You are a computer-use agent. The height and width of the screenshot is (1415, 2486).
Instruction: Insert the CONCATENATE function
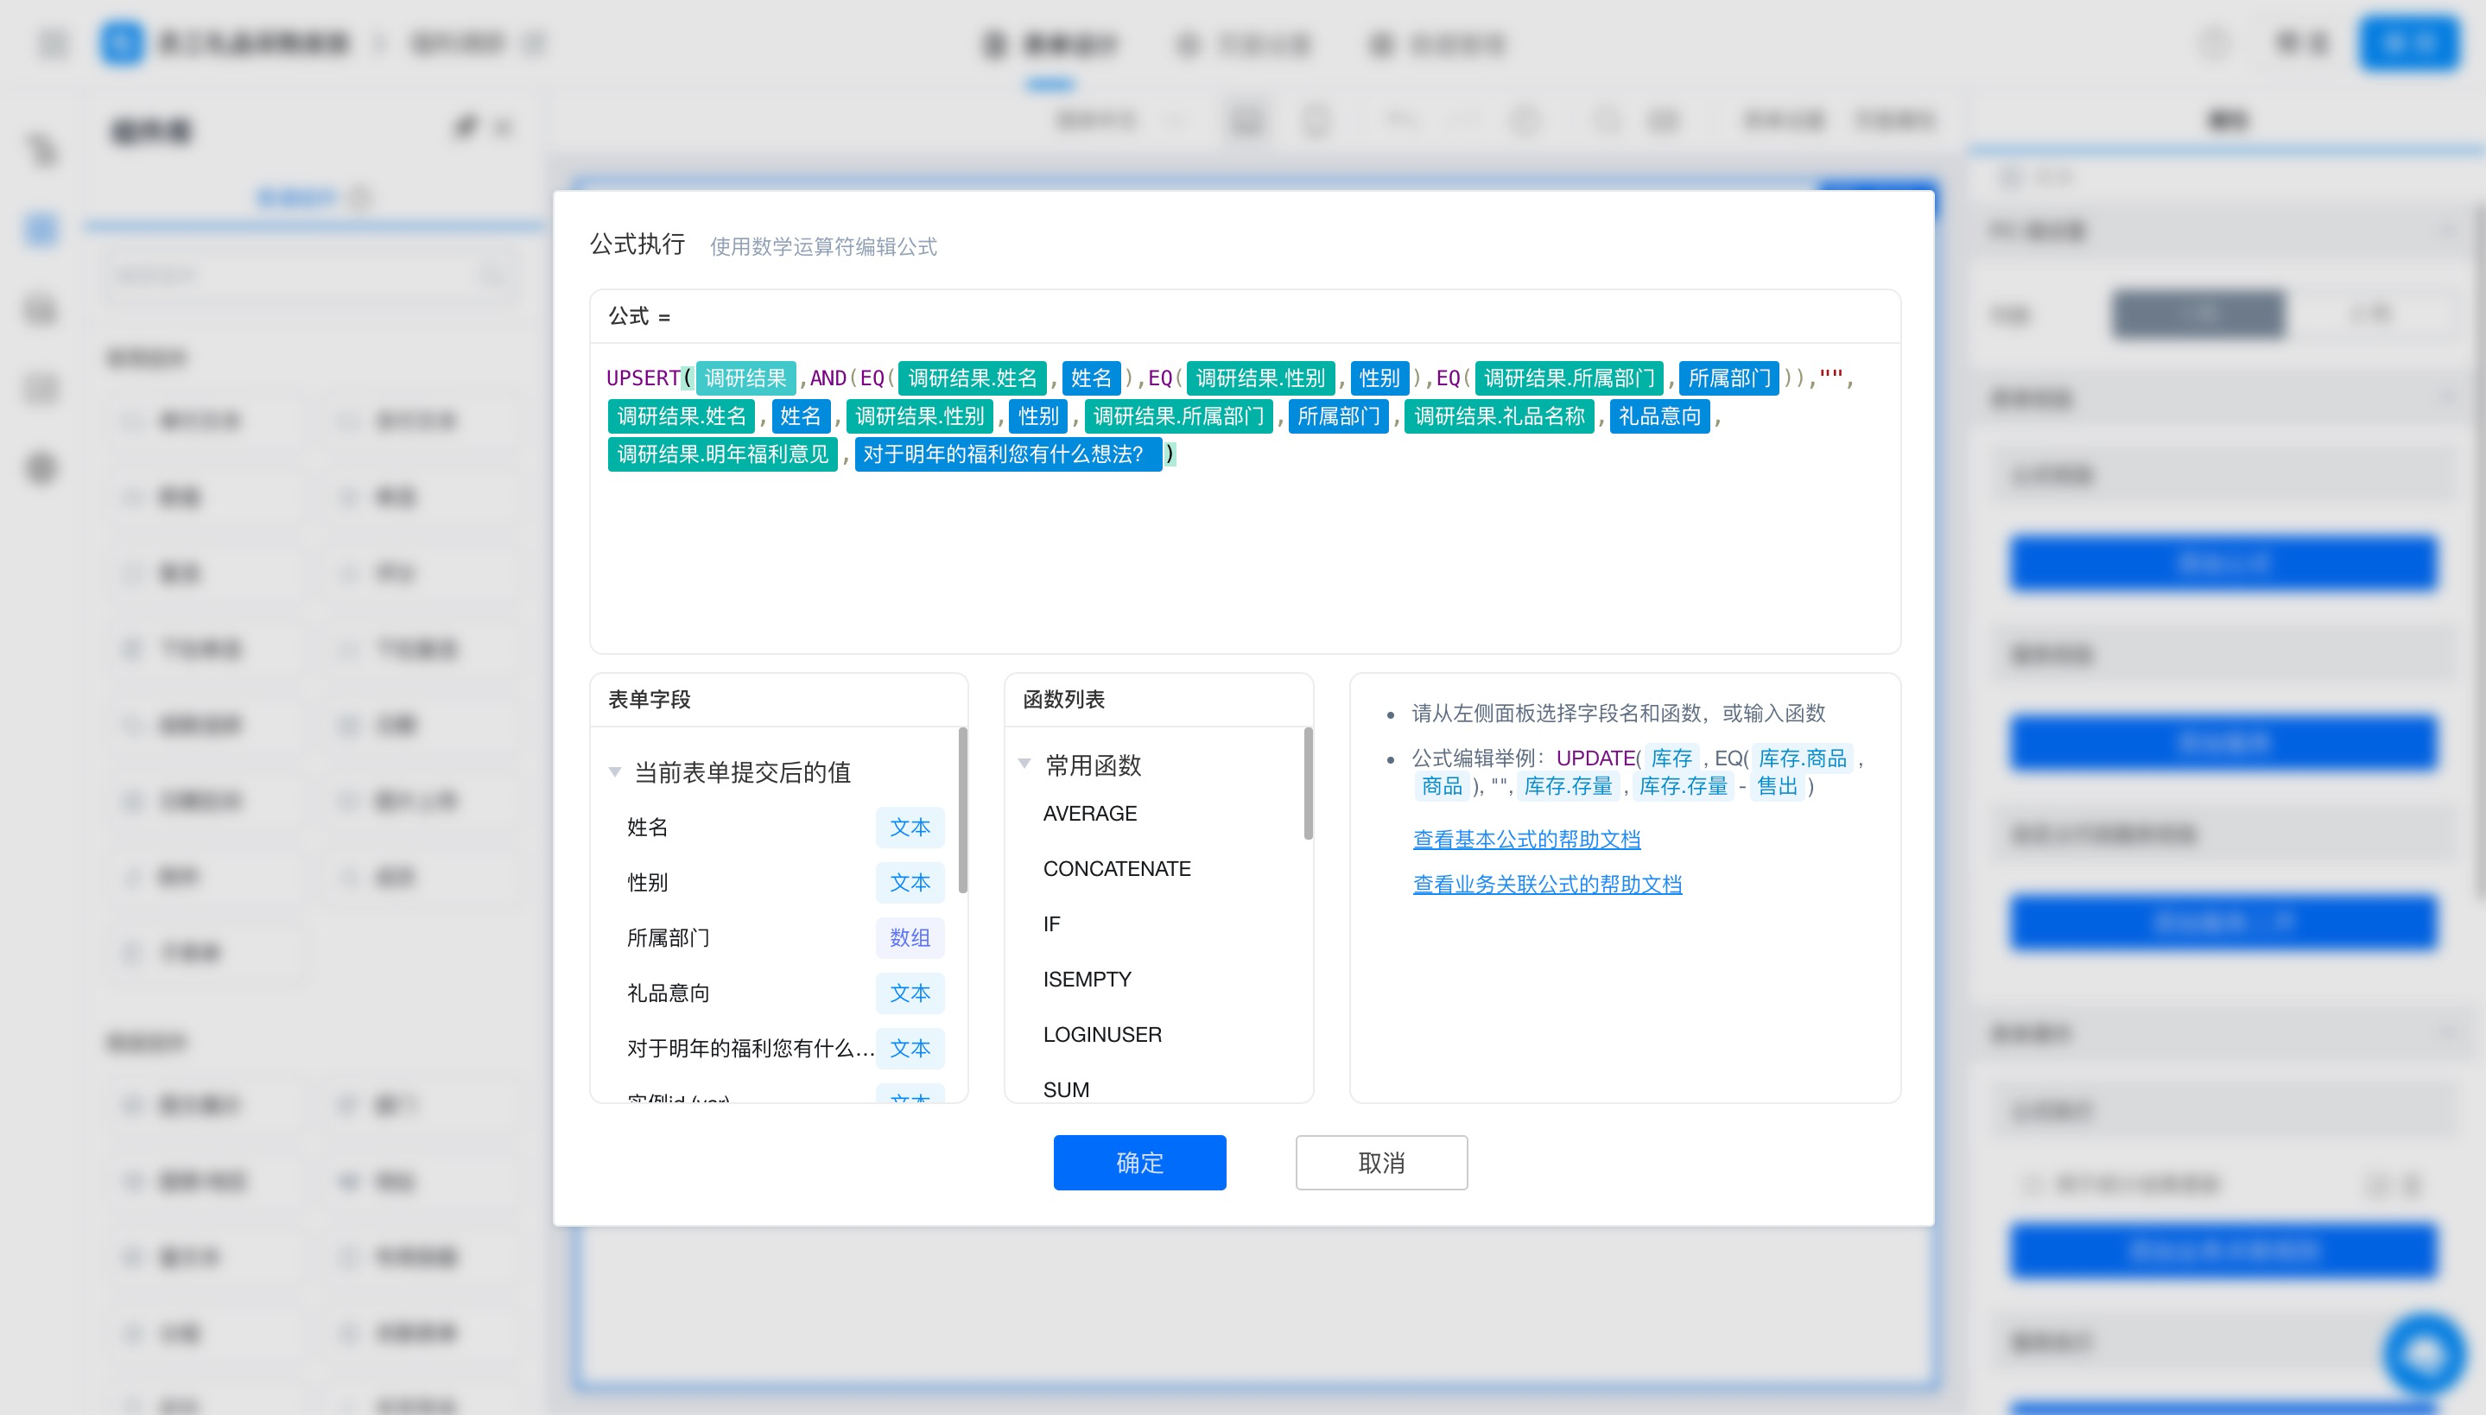pos(1116,868)
